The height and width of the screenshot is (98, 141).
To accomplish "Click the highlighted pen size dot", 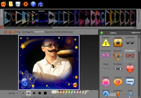I will tap(29, 93).
